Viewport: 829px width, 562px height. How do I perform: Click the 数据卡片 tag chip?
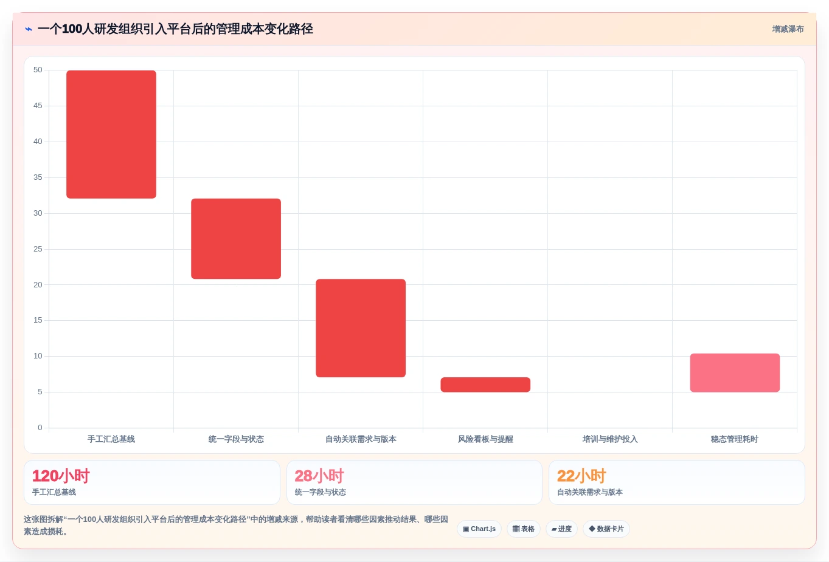606,529
